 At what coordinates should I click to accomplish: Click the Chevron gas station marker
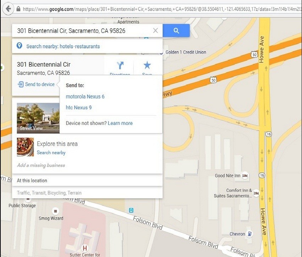249,234
